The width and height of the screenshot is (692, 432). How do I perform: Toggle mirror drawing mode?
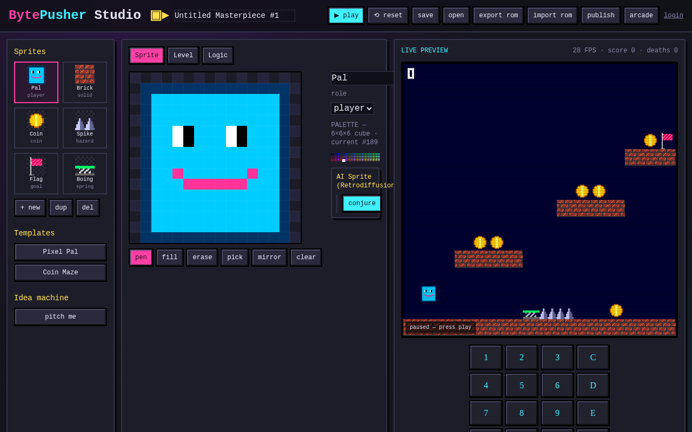pyautogui.click(x=269, y=258)
